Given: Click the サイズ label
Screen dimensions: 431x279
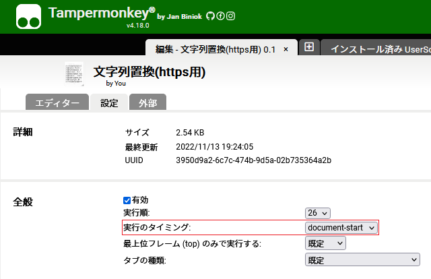Looking at the screenshot, I should pos(137,133).
